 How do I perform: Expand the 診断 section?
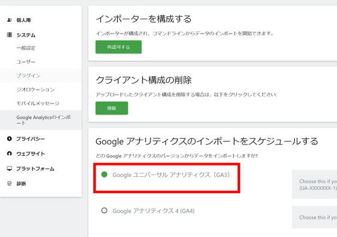pyautogui.click(x=21, y=183)
